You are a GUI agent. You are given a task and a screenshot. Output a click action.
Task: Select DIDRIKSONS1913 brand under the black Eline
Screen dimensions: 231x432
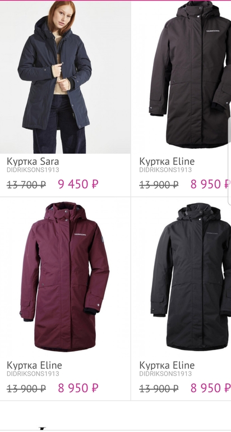pyautogui.click(x=165, y=374)
